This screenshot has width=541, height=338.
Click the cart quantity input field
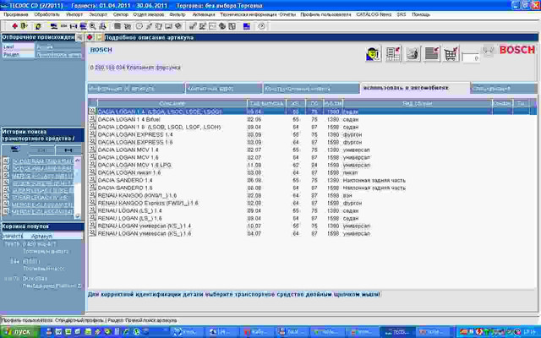click(x=471, y=58)
